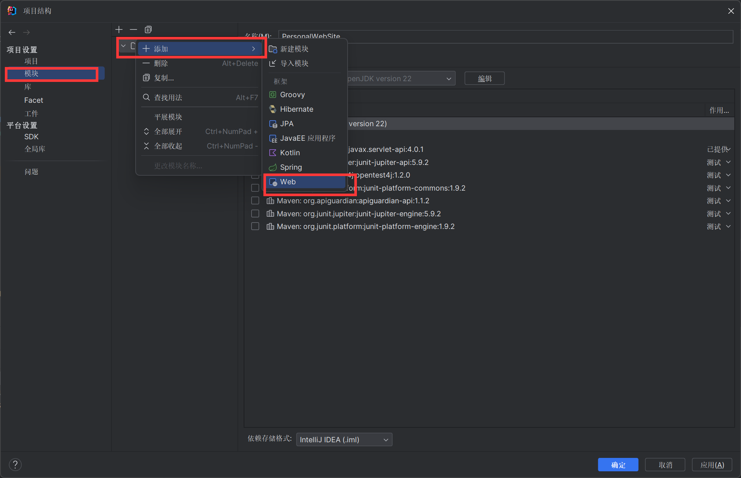Add the JavaEE 应用程序 framework
This screenshot has height=478, width=741.
(x=305, y=138)
